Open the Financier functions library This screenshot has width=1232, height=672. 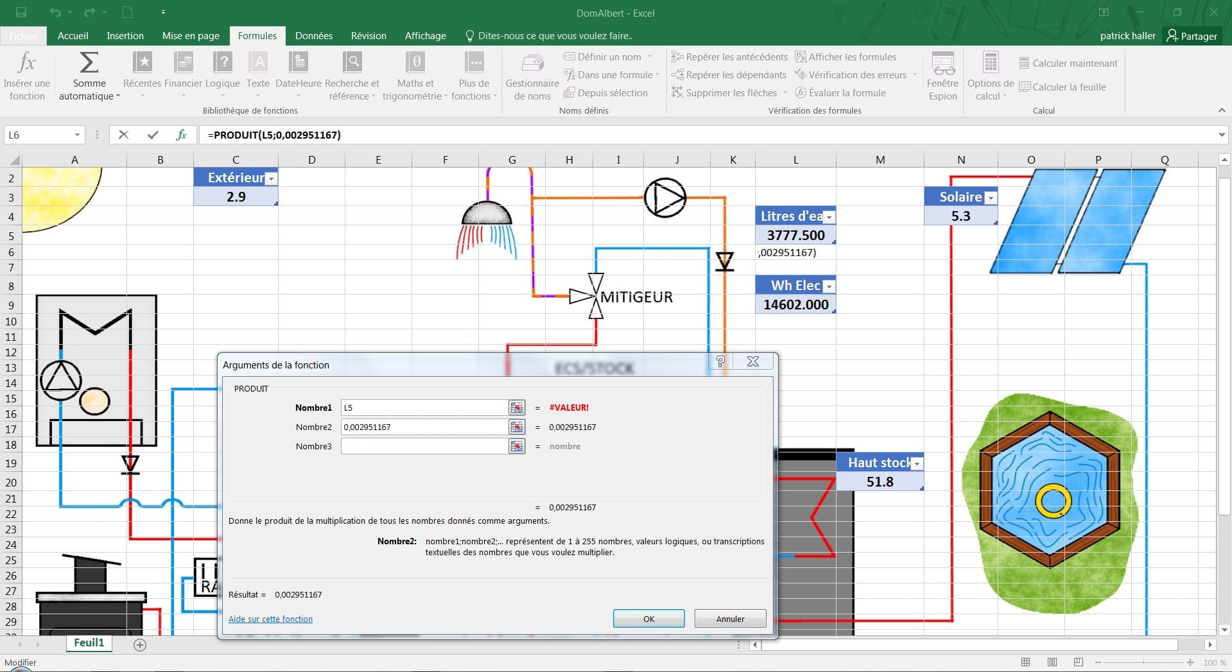tap(183, 64)
